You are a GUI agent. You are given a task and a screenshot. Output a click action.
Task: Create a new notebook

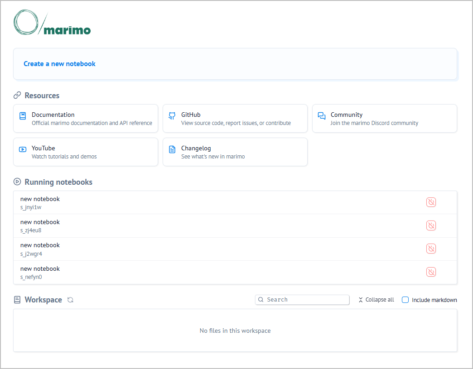pos(59,64)
